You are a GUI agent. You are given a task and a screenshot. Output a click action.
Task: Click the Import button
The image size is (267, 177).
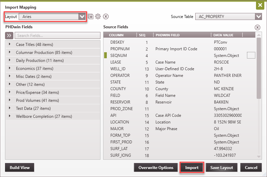[x=192, y=167]
